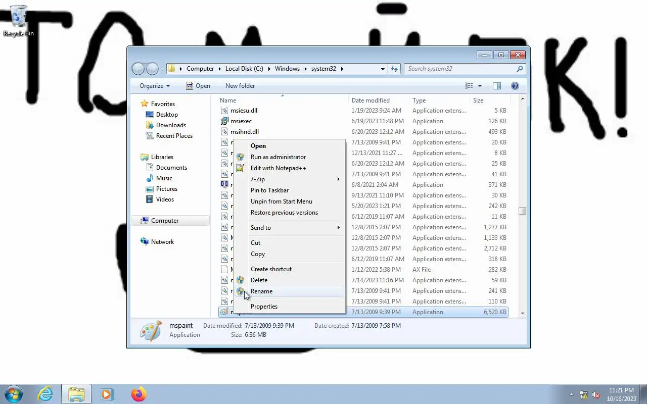Screen dimensions: 647x404
Task: Open Documents library in navigation pane
Action: click(x=171, y=168)
